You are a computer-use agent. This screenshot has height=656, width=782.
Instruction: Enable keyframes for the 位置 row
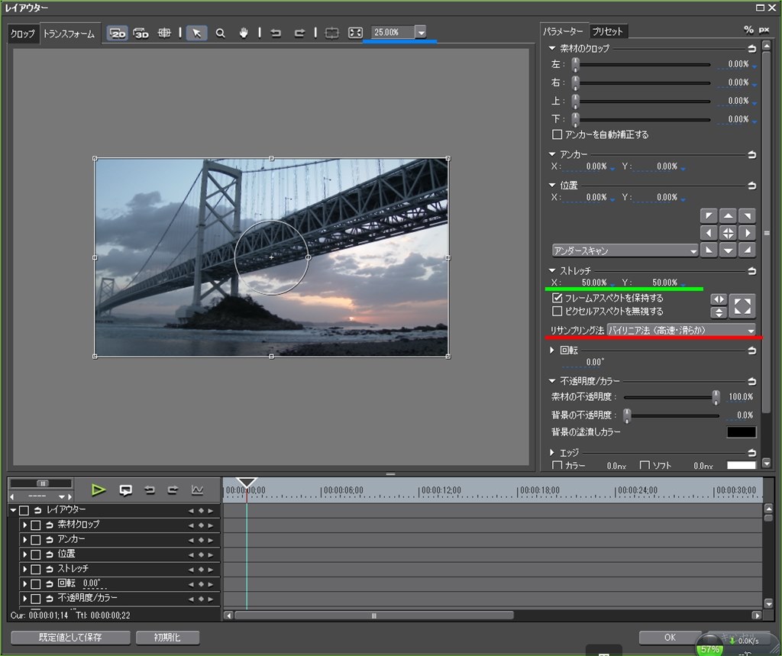(x=35, y=554)
